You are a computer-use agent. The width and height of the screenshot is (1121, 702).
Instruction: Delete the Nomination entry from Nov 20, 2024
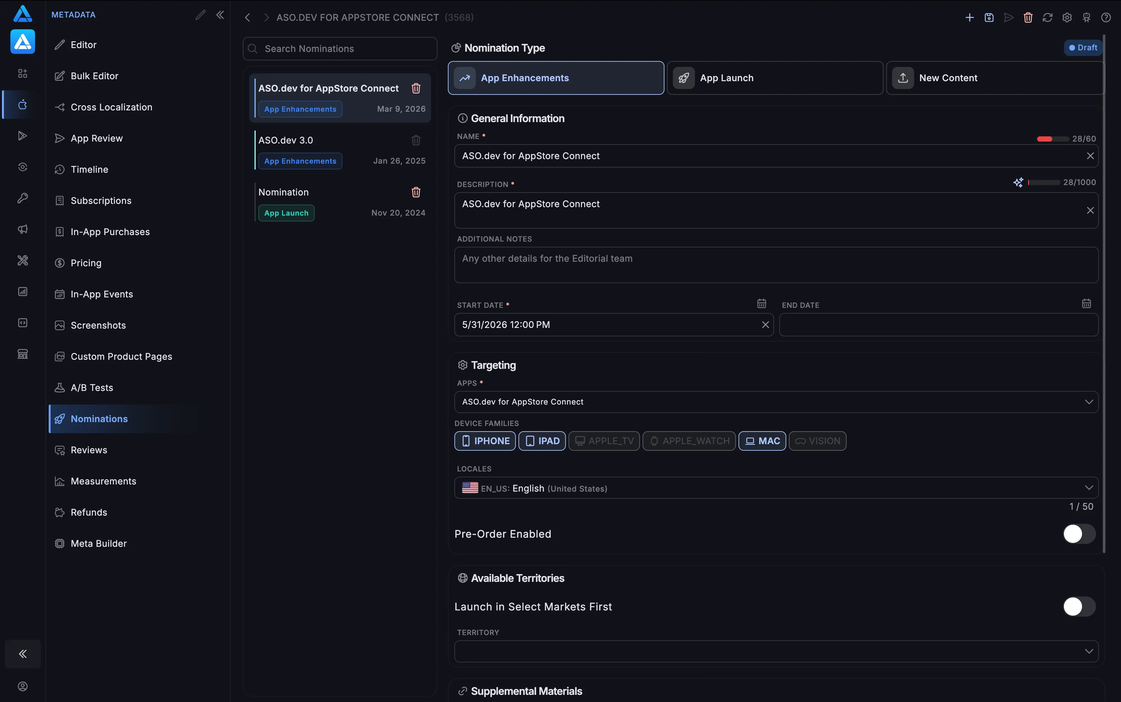[416, 192]
